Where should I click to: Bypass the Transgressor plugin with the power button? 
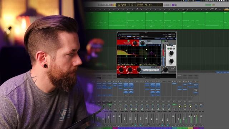pyautogui.click(x=119, y=35)
